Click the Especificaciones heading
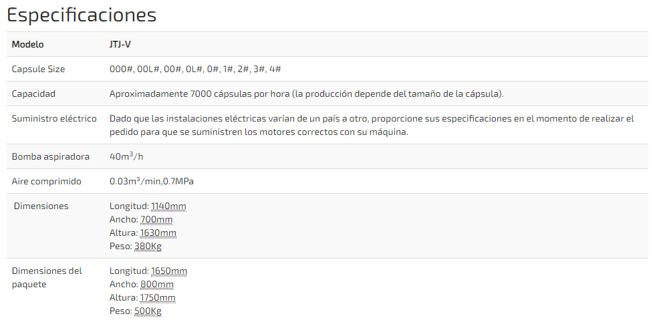The image size is (653, 324). pos(82,15)
